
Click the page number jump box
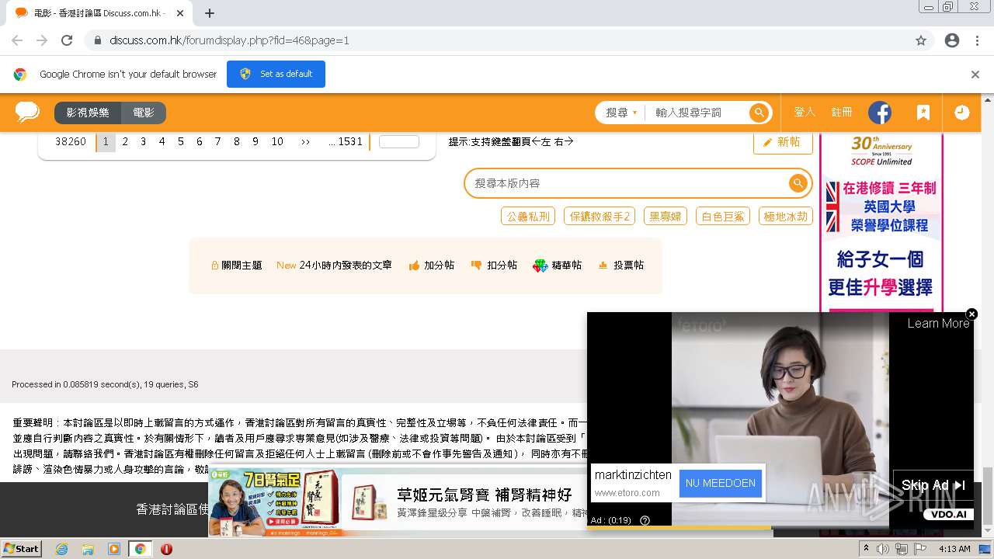[x=399, y=142]
